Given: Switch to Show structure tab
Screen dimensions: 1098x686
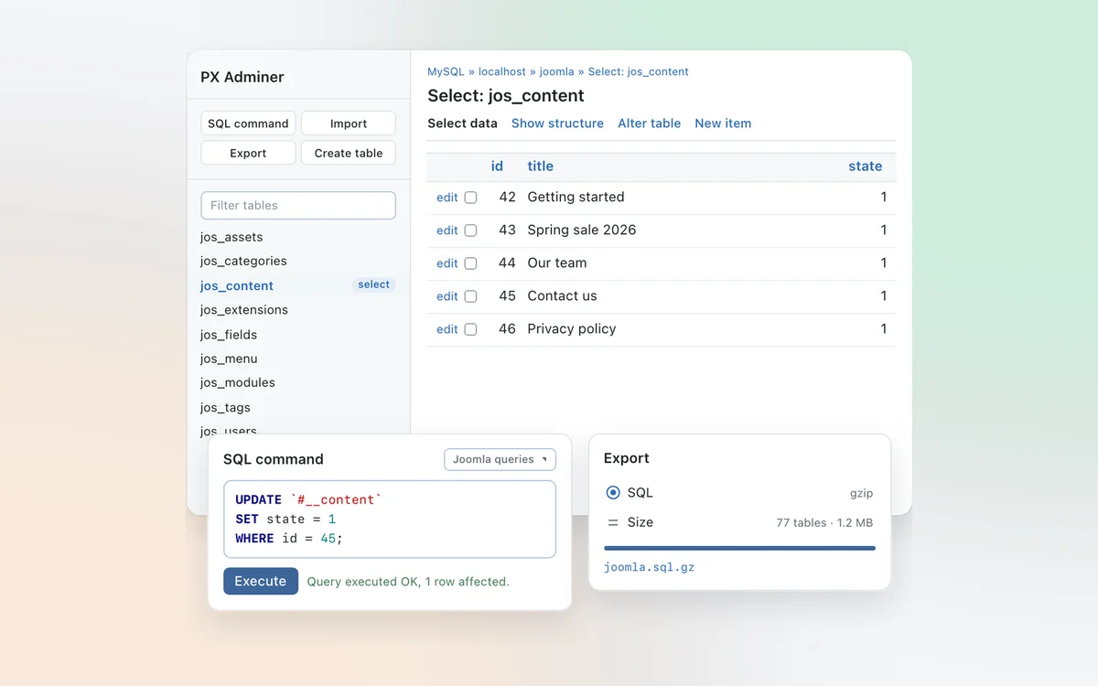Looking at the screenshot, I should point(557,123).
